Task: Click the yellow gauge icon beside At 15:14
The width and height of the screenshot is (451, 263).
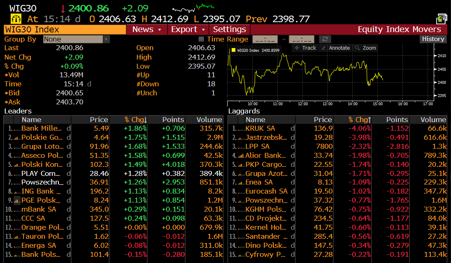Action: (x=16, y=19)
